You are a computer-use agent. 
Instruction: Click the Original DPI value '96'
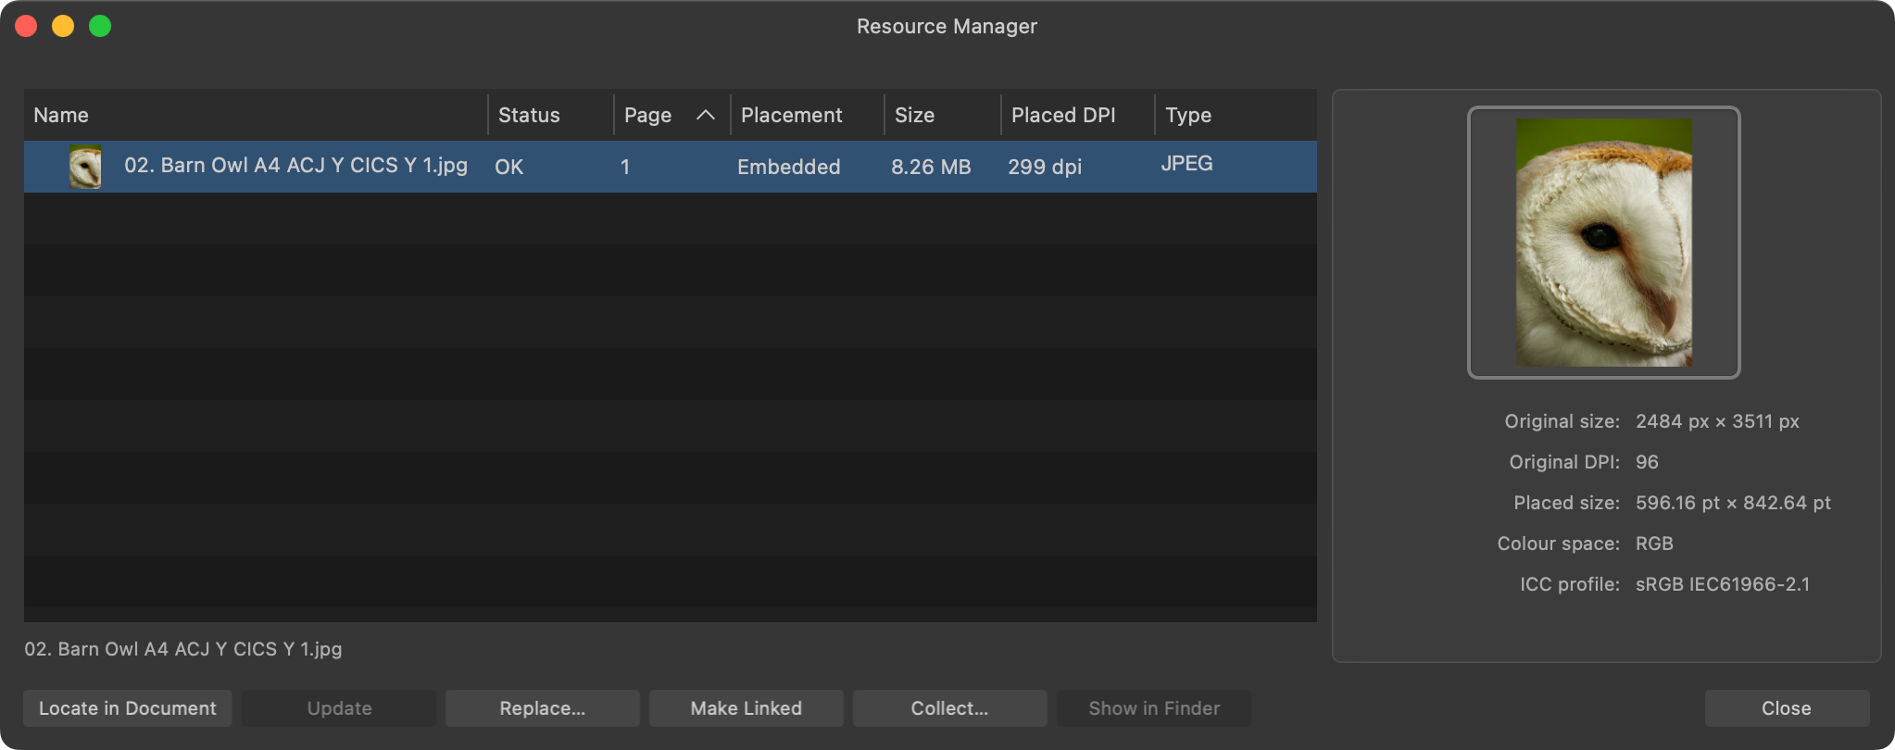(x=1647, y=462)
